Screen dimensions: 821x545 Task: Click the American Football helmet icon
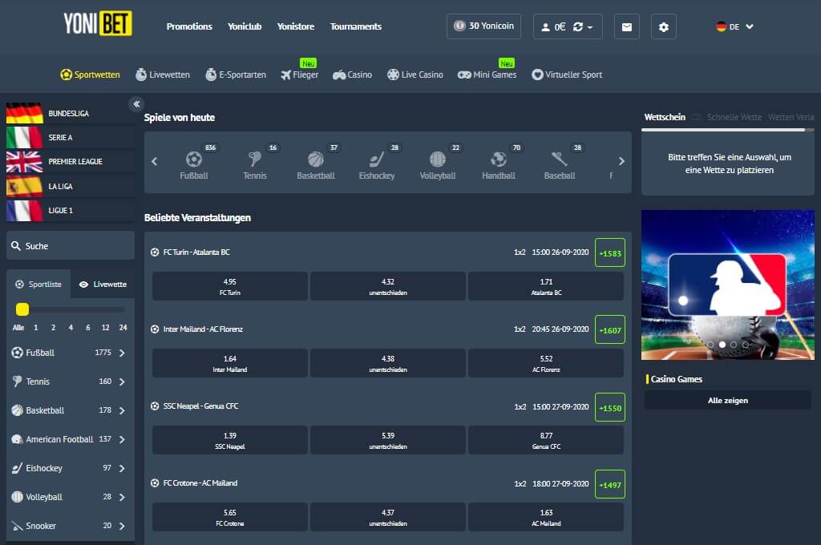tap(18, 438)
